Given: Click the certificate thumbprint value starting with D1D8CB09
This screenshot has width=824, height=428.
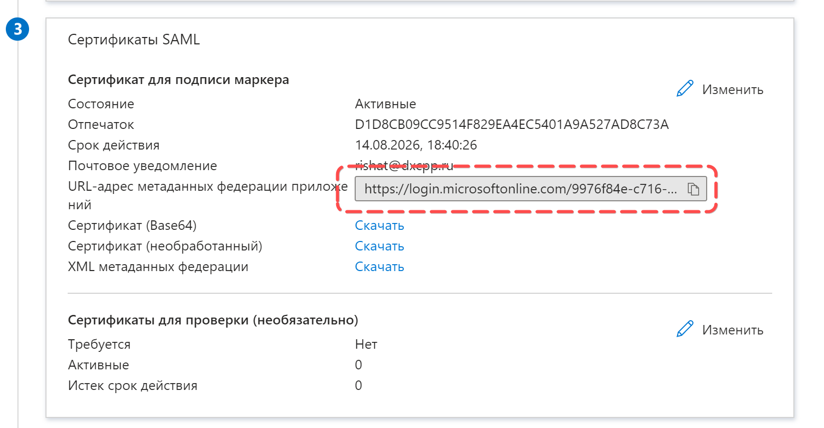Looking at the screenshot, I should pyautogui.click(x=512, y=125).
